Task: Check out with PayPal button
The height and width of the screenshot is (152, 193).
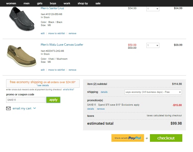Action: tap(128, 138)
